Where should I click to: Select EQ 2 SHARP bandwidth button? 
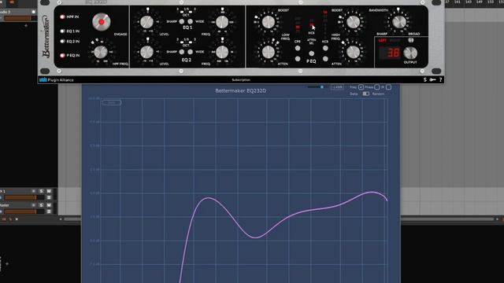(x=182, y=52)
